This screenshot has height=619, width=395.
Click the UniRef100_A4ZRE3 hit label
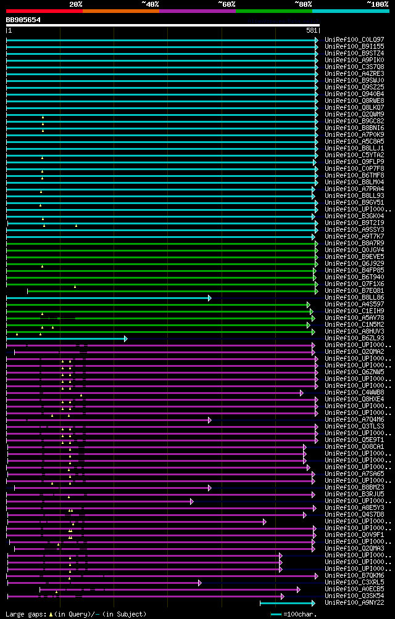tap(354, 74)
